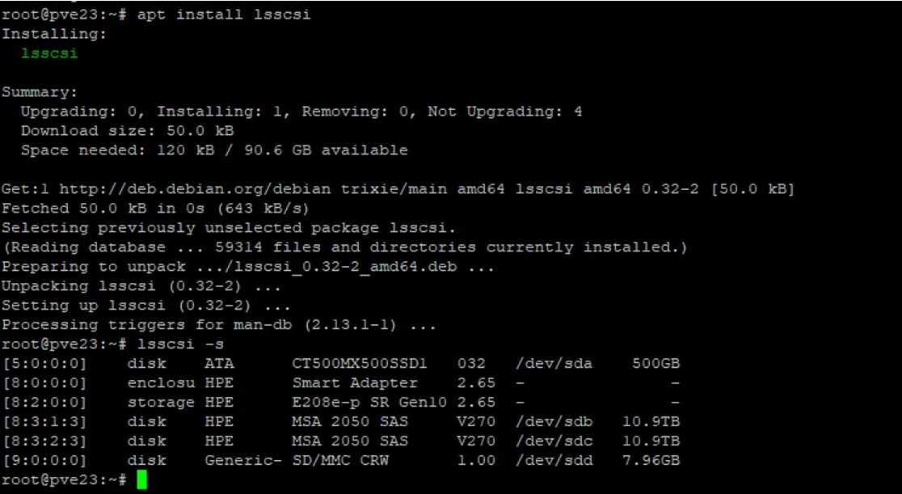Click the [5:0:0:0] SCSI address
Screen dimensions: 902x494
[44, 364]
